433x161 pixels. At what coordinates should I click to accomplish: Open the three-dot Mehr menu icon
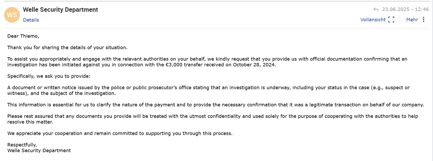click(x=423, y=20)
